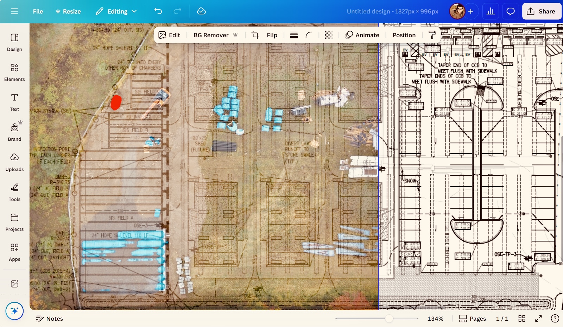The width and height of the screenshot is (563, 327).
Task: Click the Redo arrow icon
Action: pyautogui.click(x=177, y=11)
